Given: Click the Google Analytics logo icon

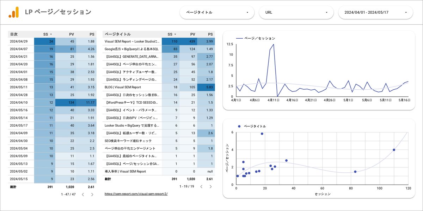Looking at the screenshot, I should 14,12.
